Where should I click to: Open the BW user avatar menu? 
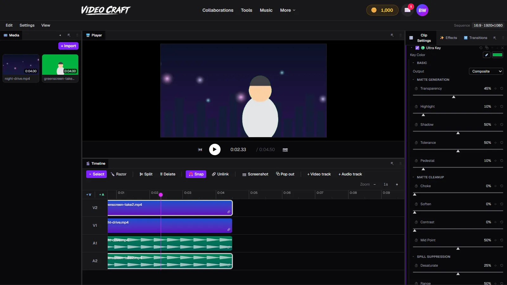pyautogui.click(x=422, y=10)
